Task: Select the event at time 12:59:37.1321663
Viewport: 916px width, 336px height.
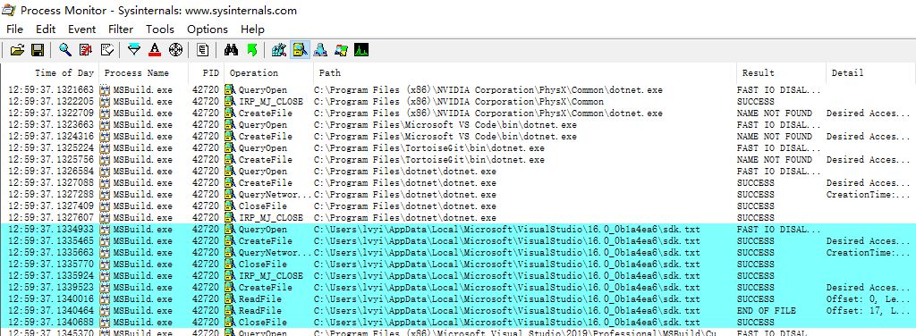Action: coord(458,90)
